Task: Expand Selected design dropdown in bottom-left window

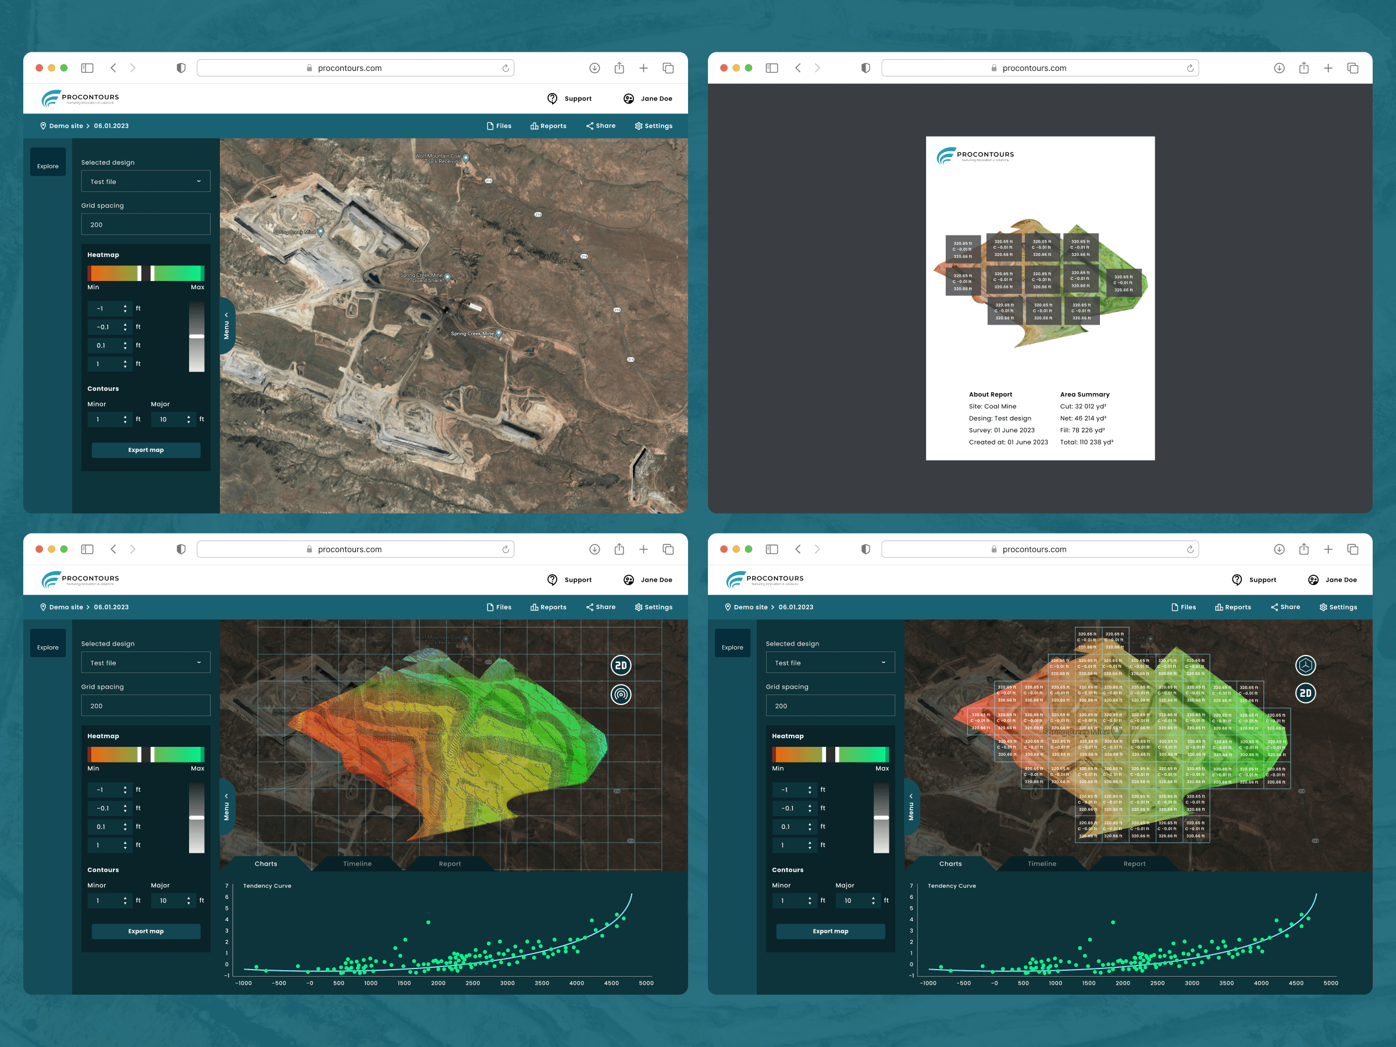Action: (146, 663)
